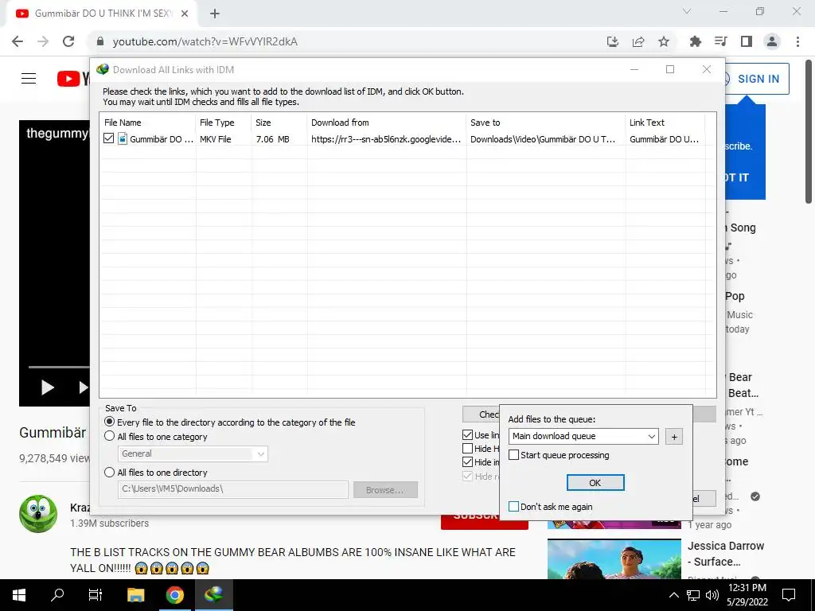Click the SIGN IN button on YouTube
Screen dimensions: 815x611
click(x=757, y=79)
